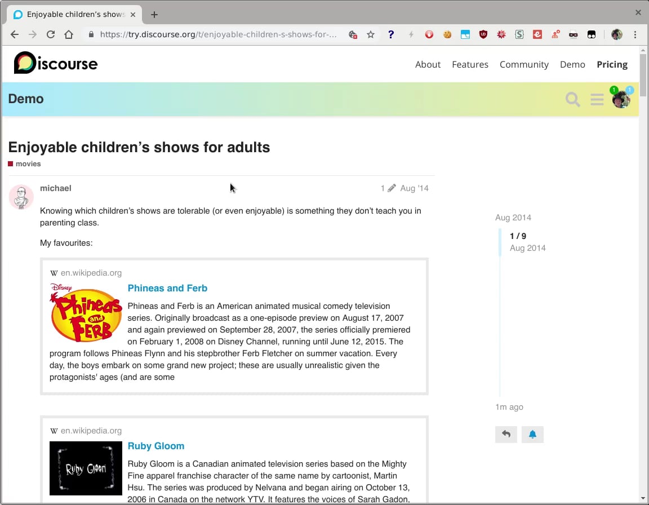Open the Ruby Gloom link

(x=156, y=446)
